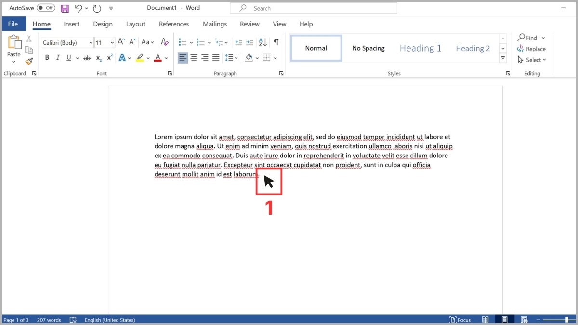Open the font size dropdown

tap(112, 42)
